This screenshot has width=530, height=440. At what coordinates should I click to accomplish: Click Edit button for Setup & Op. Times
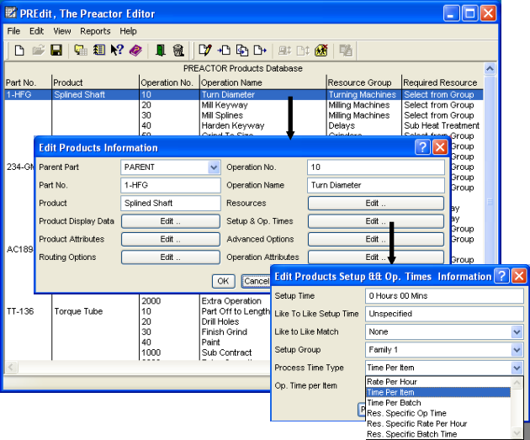[x=376, y=221]
